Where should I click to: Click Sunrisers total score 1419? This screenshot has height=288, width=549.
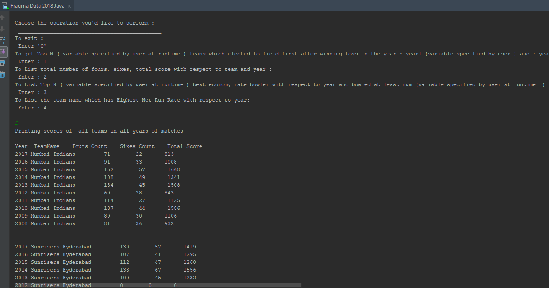point(190,247)
